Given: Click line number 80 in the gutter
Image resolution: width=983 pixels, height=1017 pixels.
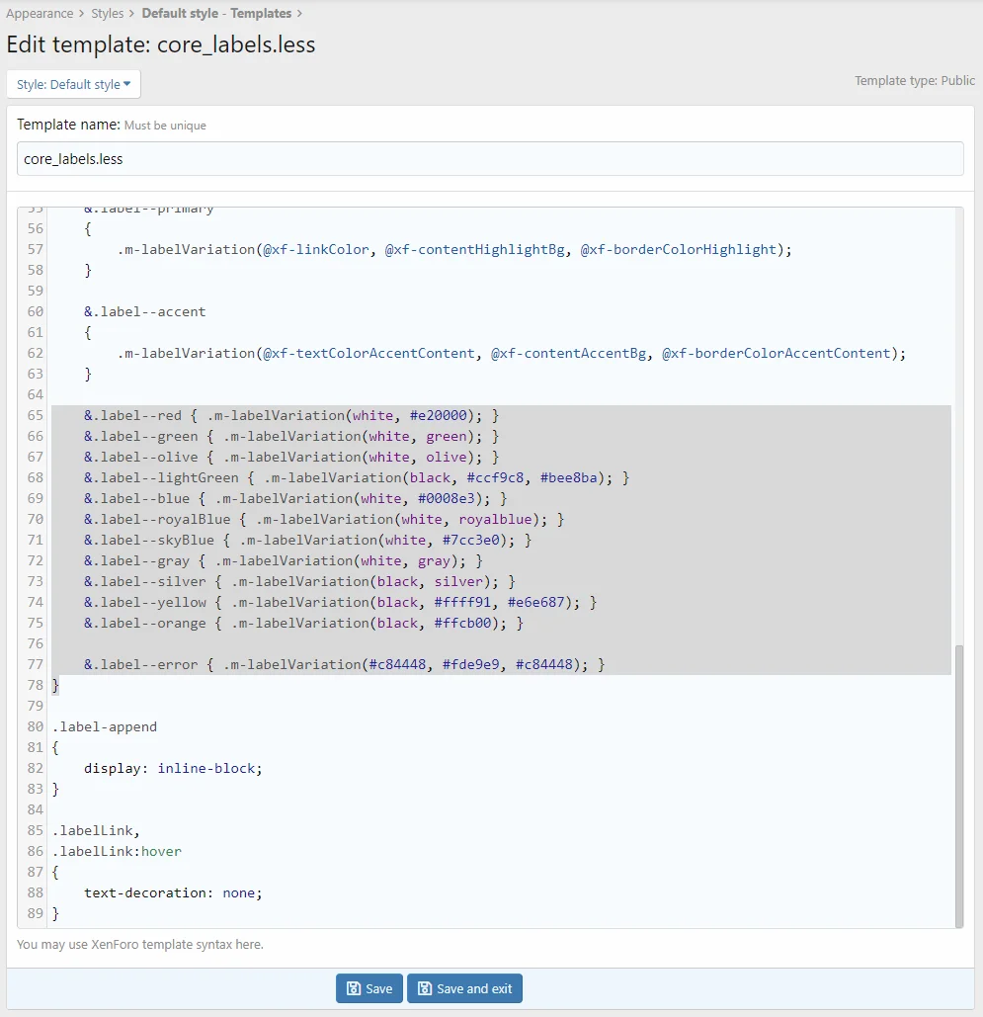Looking at the screenshot, I should [35, 726].
